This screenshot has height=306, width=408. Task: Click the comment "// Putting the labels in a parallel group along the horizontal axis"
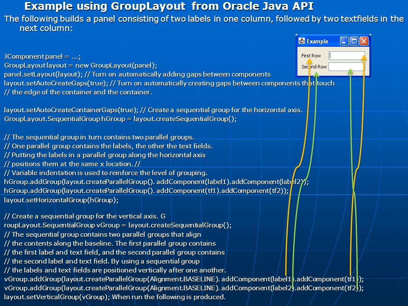click(x=105, y=155)
